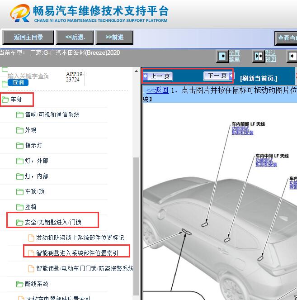Click the 全屏菜单 fullscreen icon

[x=222, y=56]
